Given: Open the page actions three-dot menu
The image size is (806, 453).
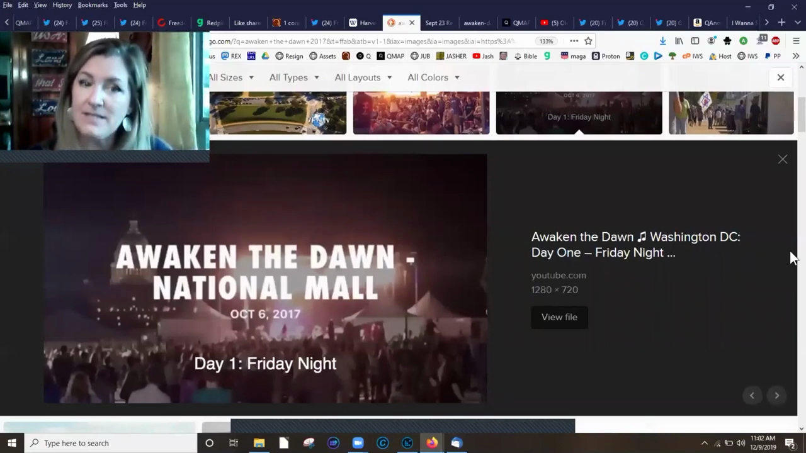Looking at the screenshot, I should [x=574, y=41].
